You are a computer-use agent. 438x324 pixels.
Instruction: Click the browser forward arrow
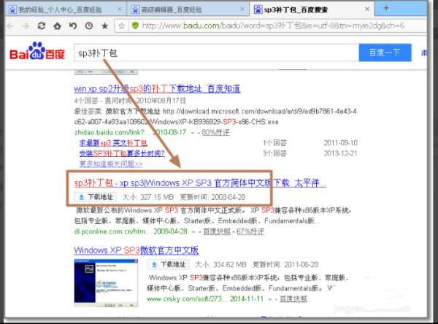(x=26, y=26)
